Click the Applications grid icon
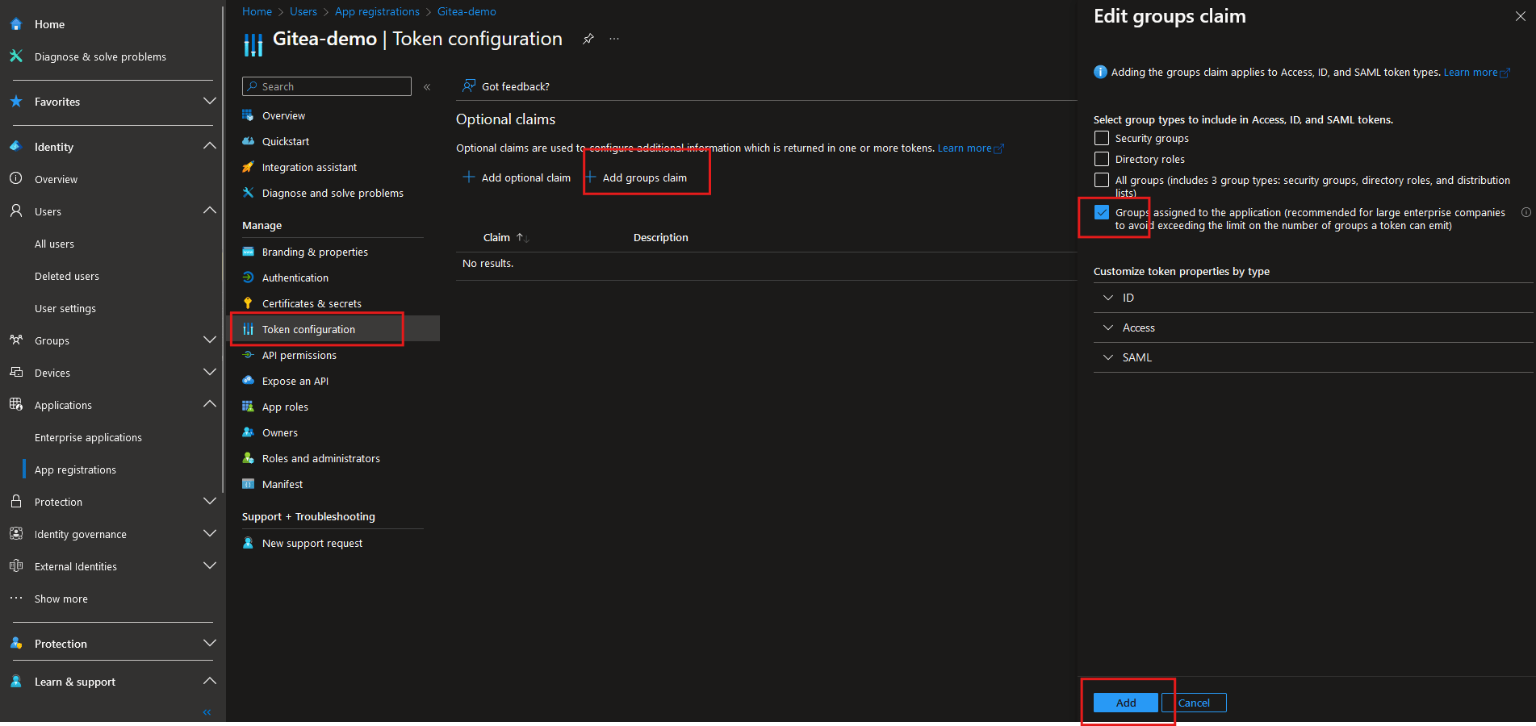1536x726 pixels. click(x=16, y=405)
